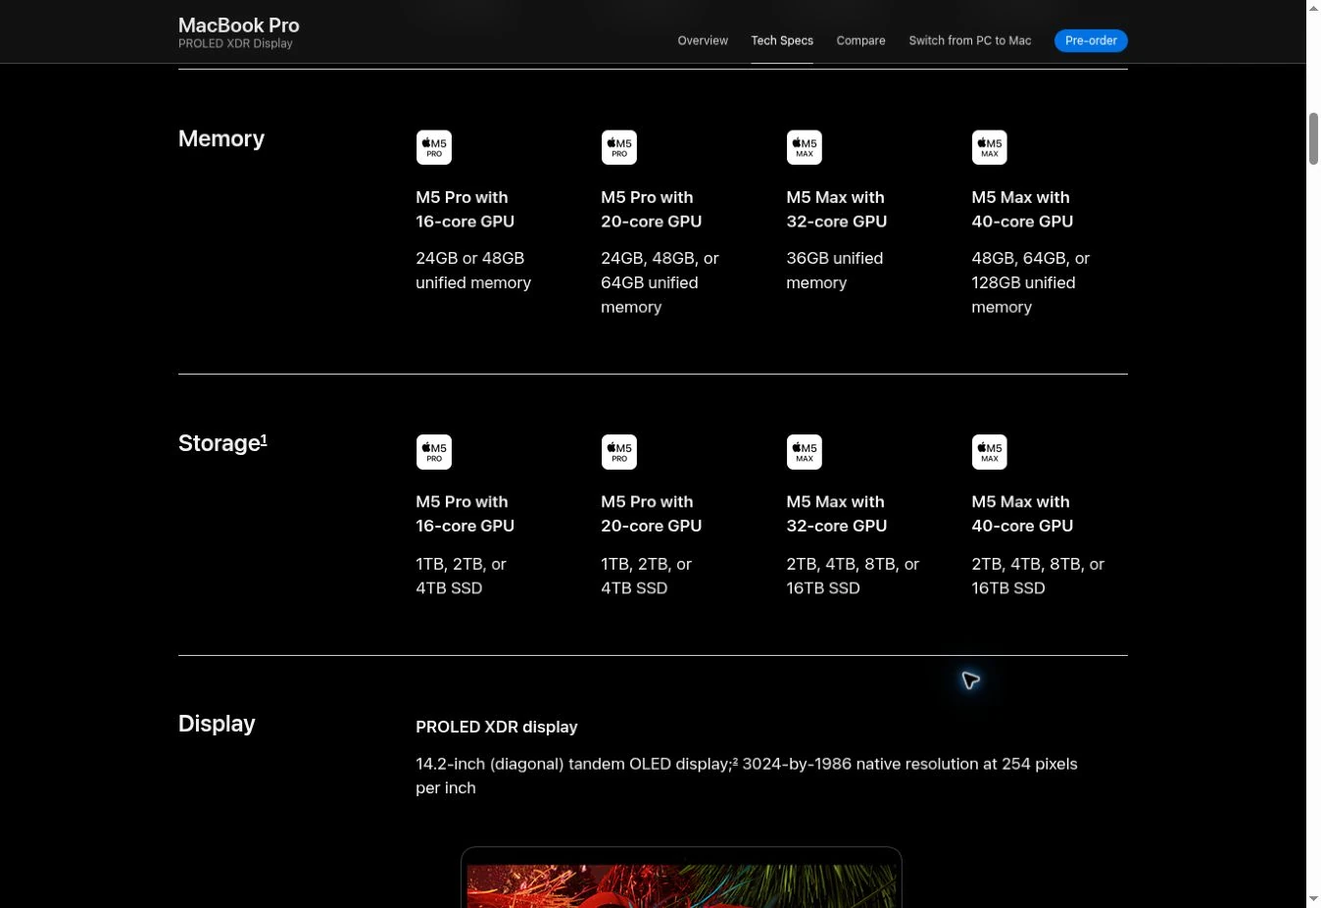Go to Switch from PC to Mac
Viewport: 1321px width, 908px height.
tap(969, 40)
